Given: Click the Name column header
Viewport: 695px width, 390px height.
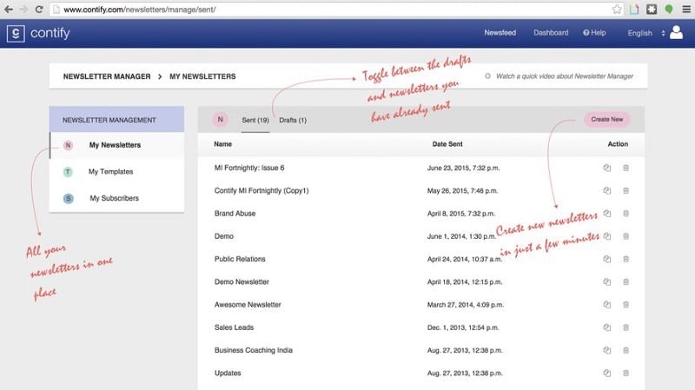Looking at the screenshot, I should point(223,144).
